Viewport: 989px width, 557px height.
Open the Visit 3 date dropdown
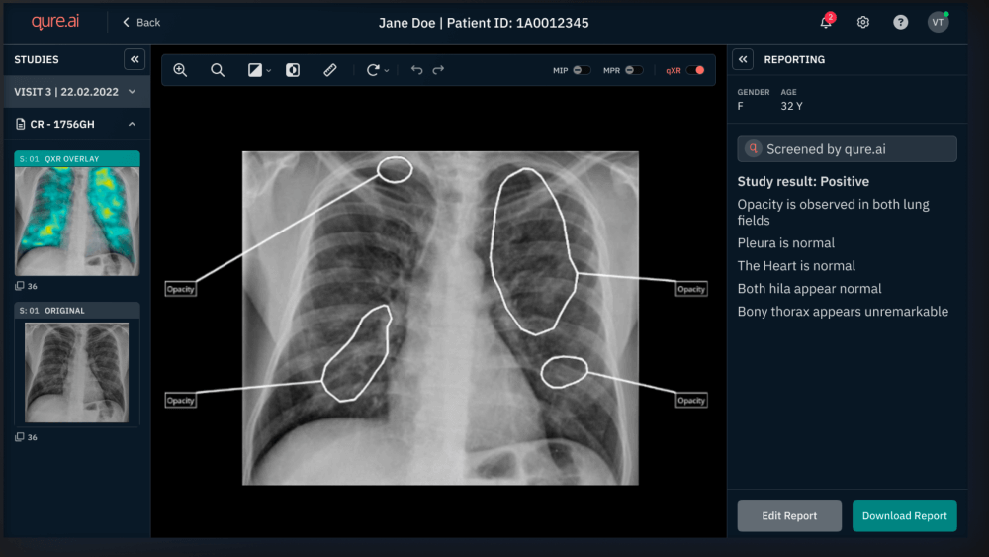(132, 92)
